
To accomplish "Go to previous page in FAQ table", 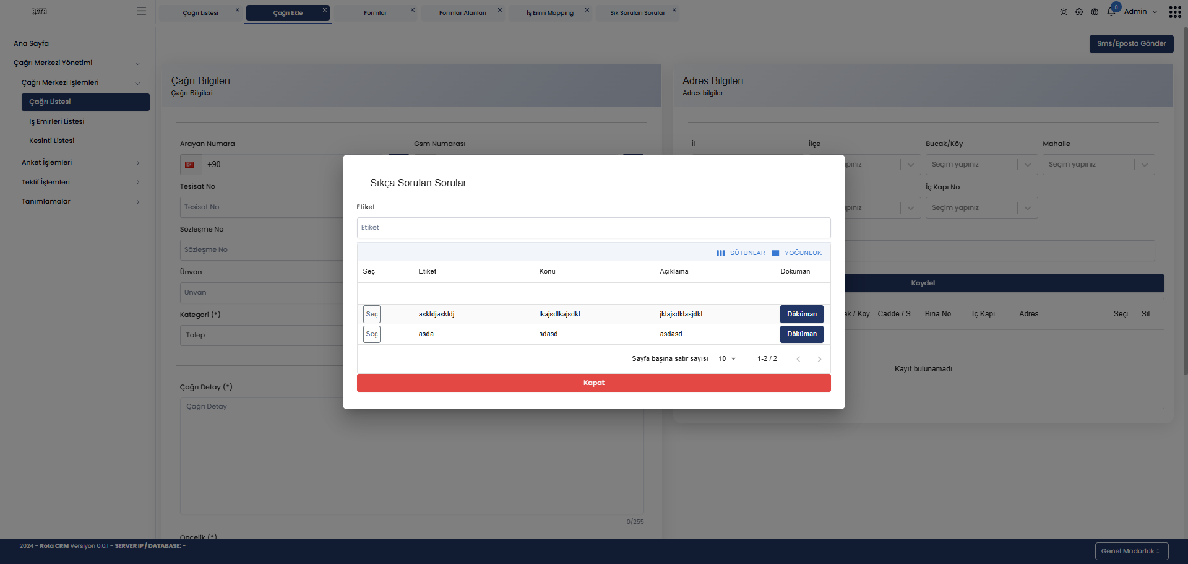I will click(x=798, y=359).
